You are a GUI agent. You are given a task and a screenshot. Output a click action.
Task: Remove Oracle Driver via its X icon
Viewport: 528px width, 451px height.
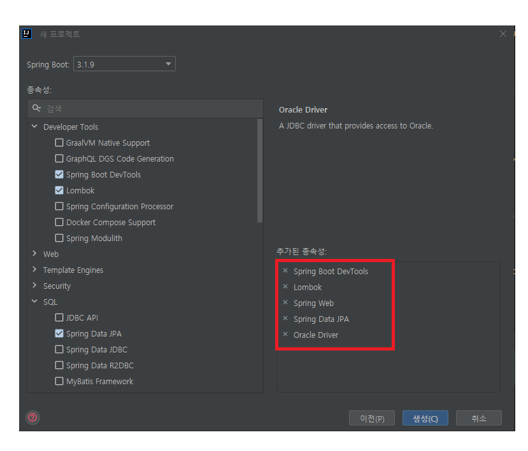pos(285,335)
